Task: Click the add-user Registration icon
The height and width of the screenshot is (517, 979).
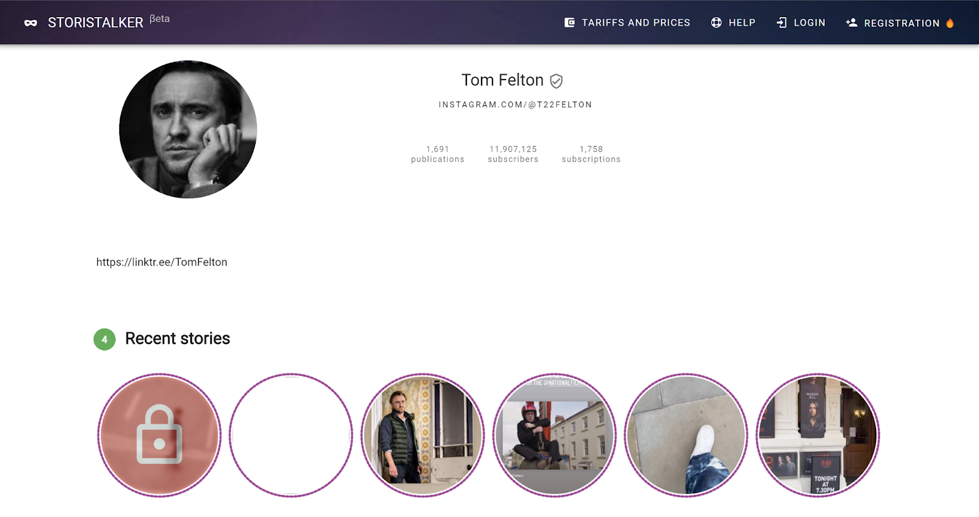Action: [x=852, y=23]
